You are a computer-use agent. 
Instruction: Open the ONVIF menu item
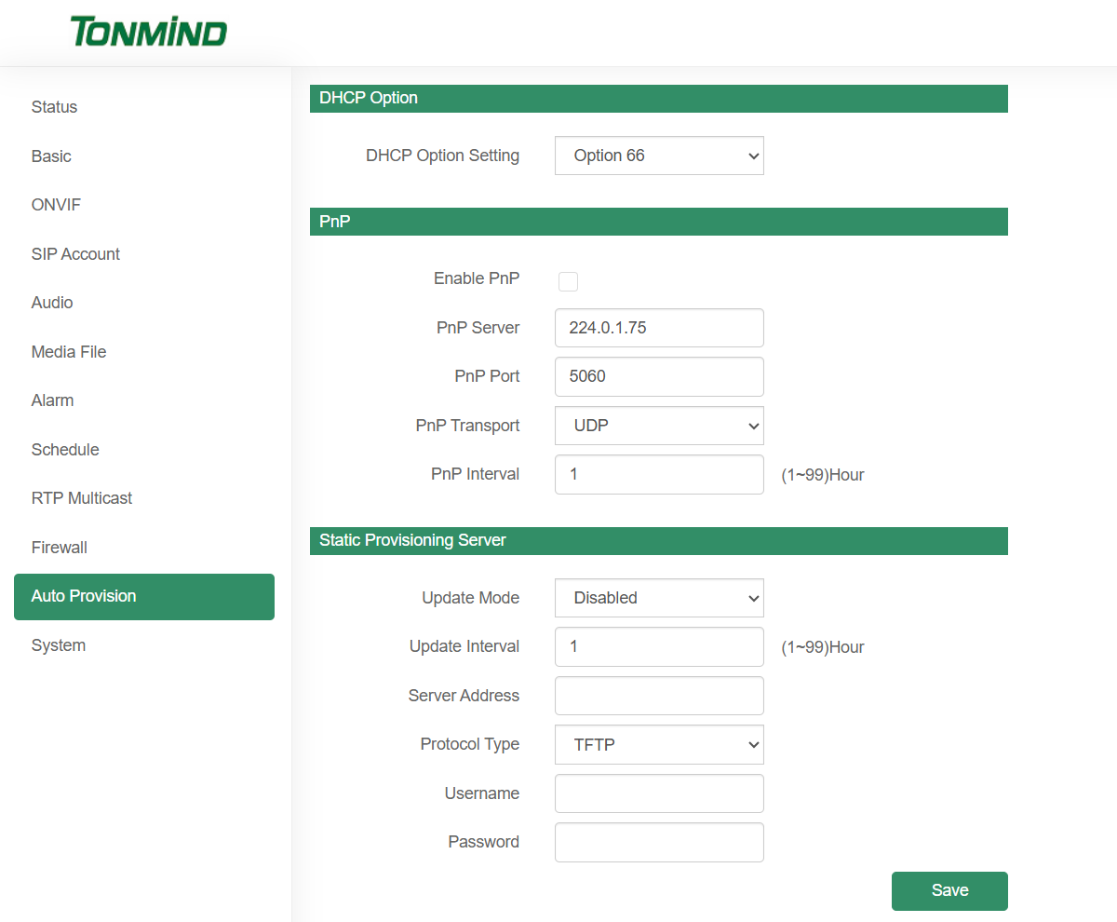point(56,205)
